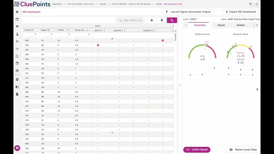Click yellow SAERATE dot for center 009
Image resolution: width=274 pixels, height=154 pixels.
[x=119, y=40]
